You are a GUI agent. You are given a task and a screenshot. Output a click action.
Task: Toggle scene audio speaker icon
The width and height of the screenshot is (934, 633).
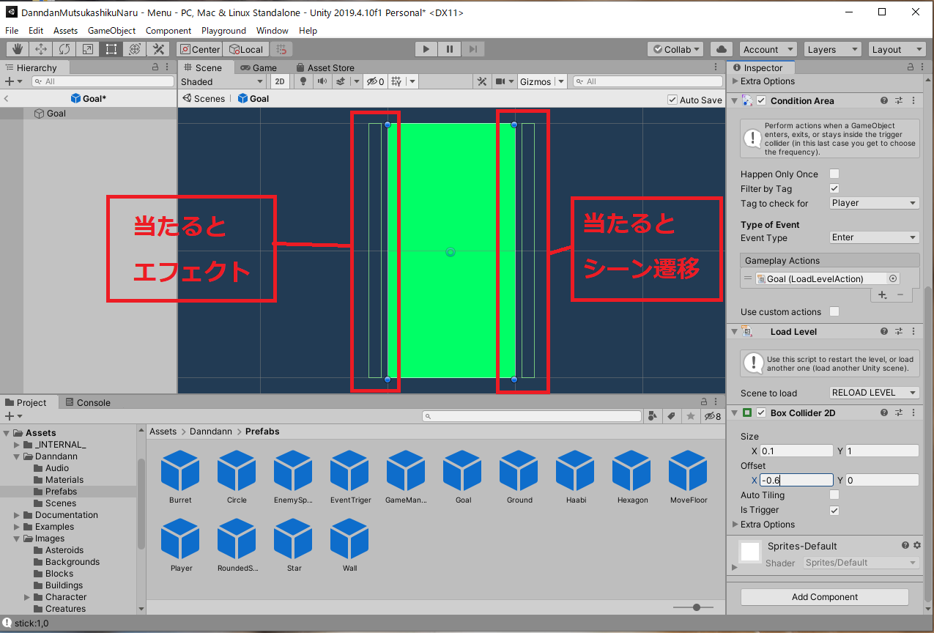click(x=322, y=81)
